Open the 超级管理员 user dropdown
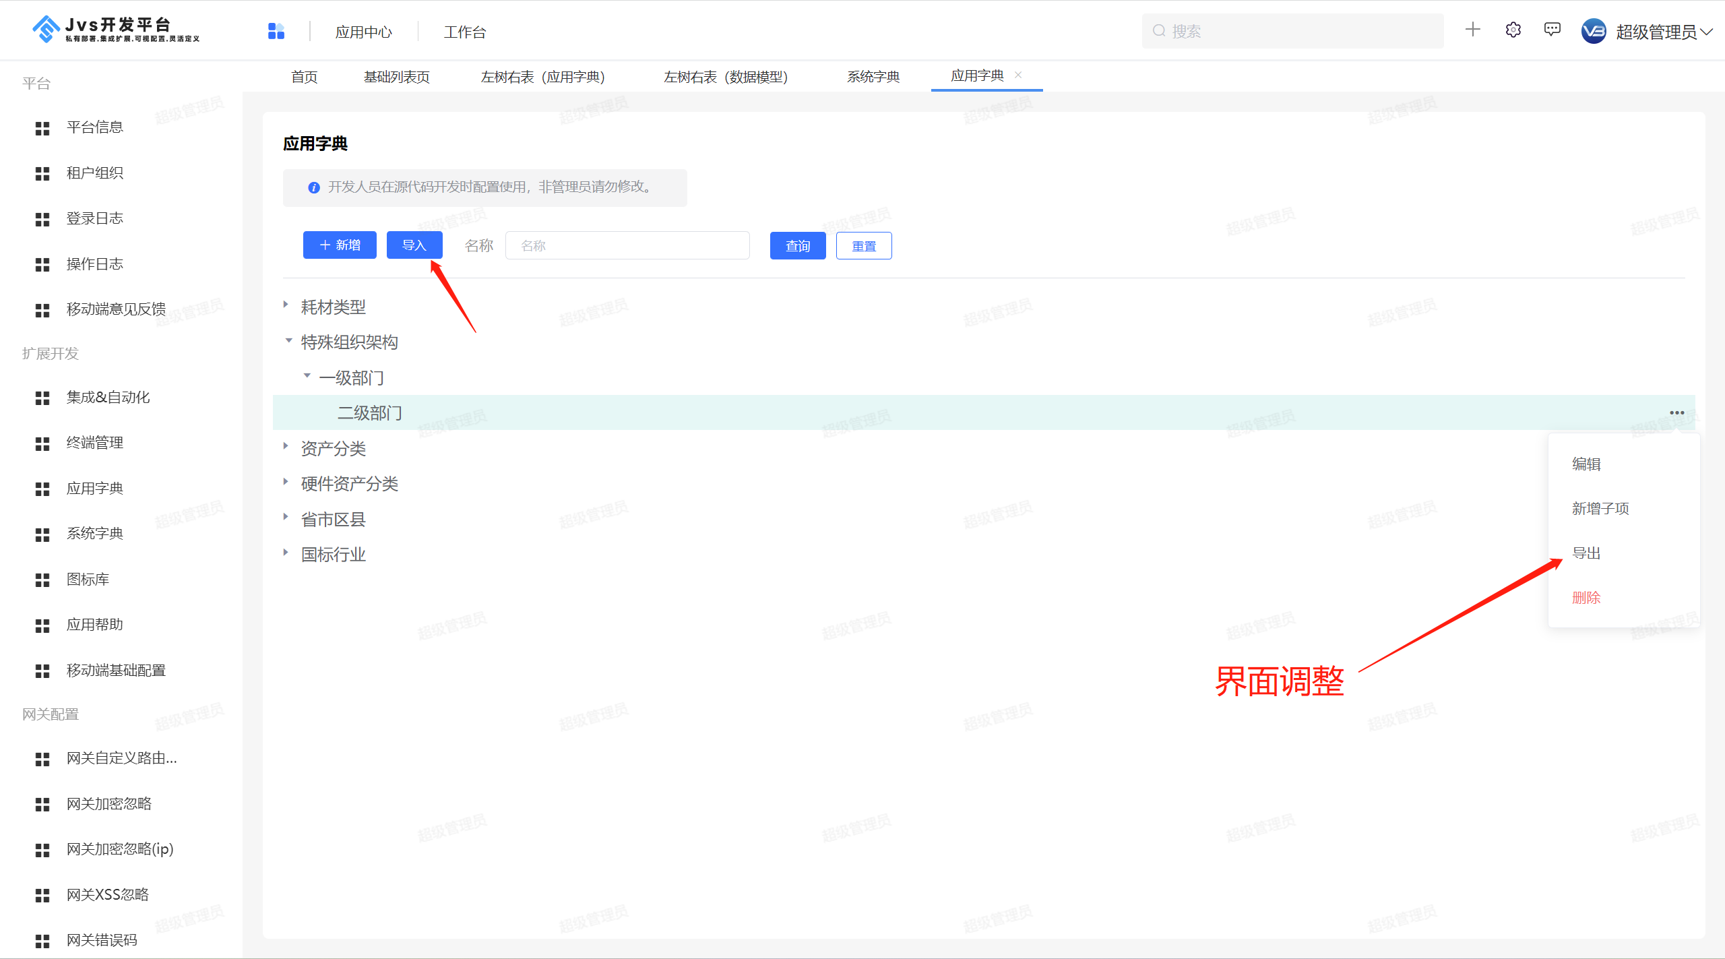 (x=1663, y=32)
